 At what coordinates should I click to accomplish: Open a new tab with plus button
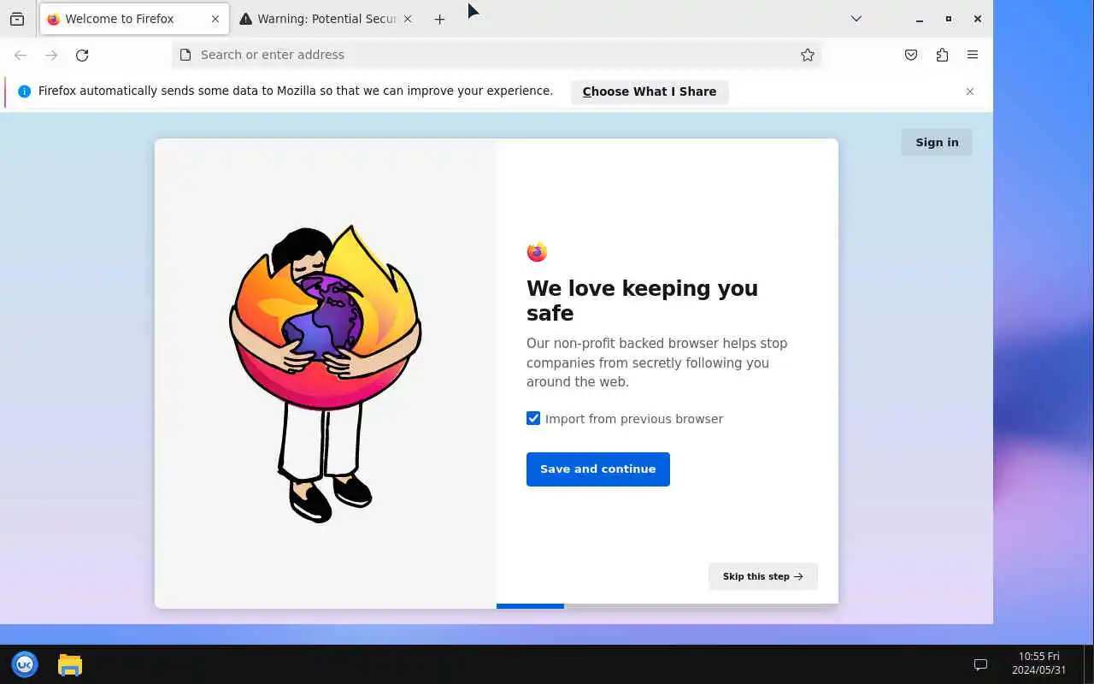439,19
